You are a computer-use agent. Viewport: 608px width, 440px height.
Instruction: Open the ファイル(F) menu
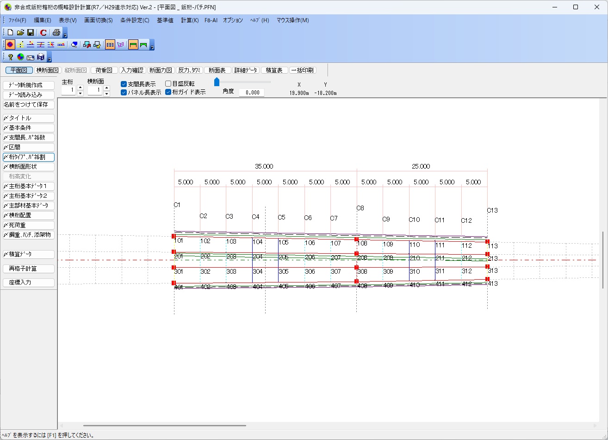(18, 20)
